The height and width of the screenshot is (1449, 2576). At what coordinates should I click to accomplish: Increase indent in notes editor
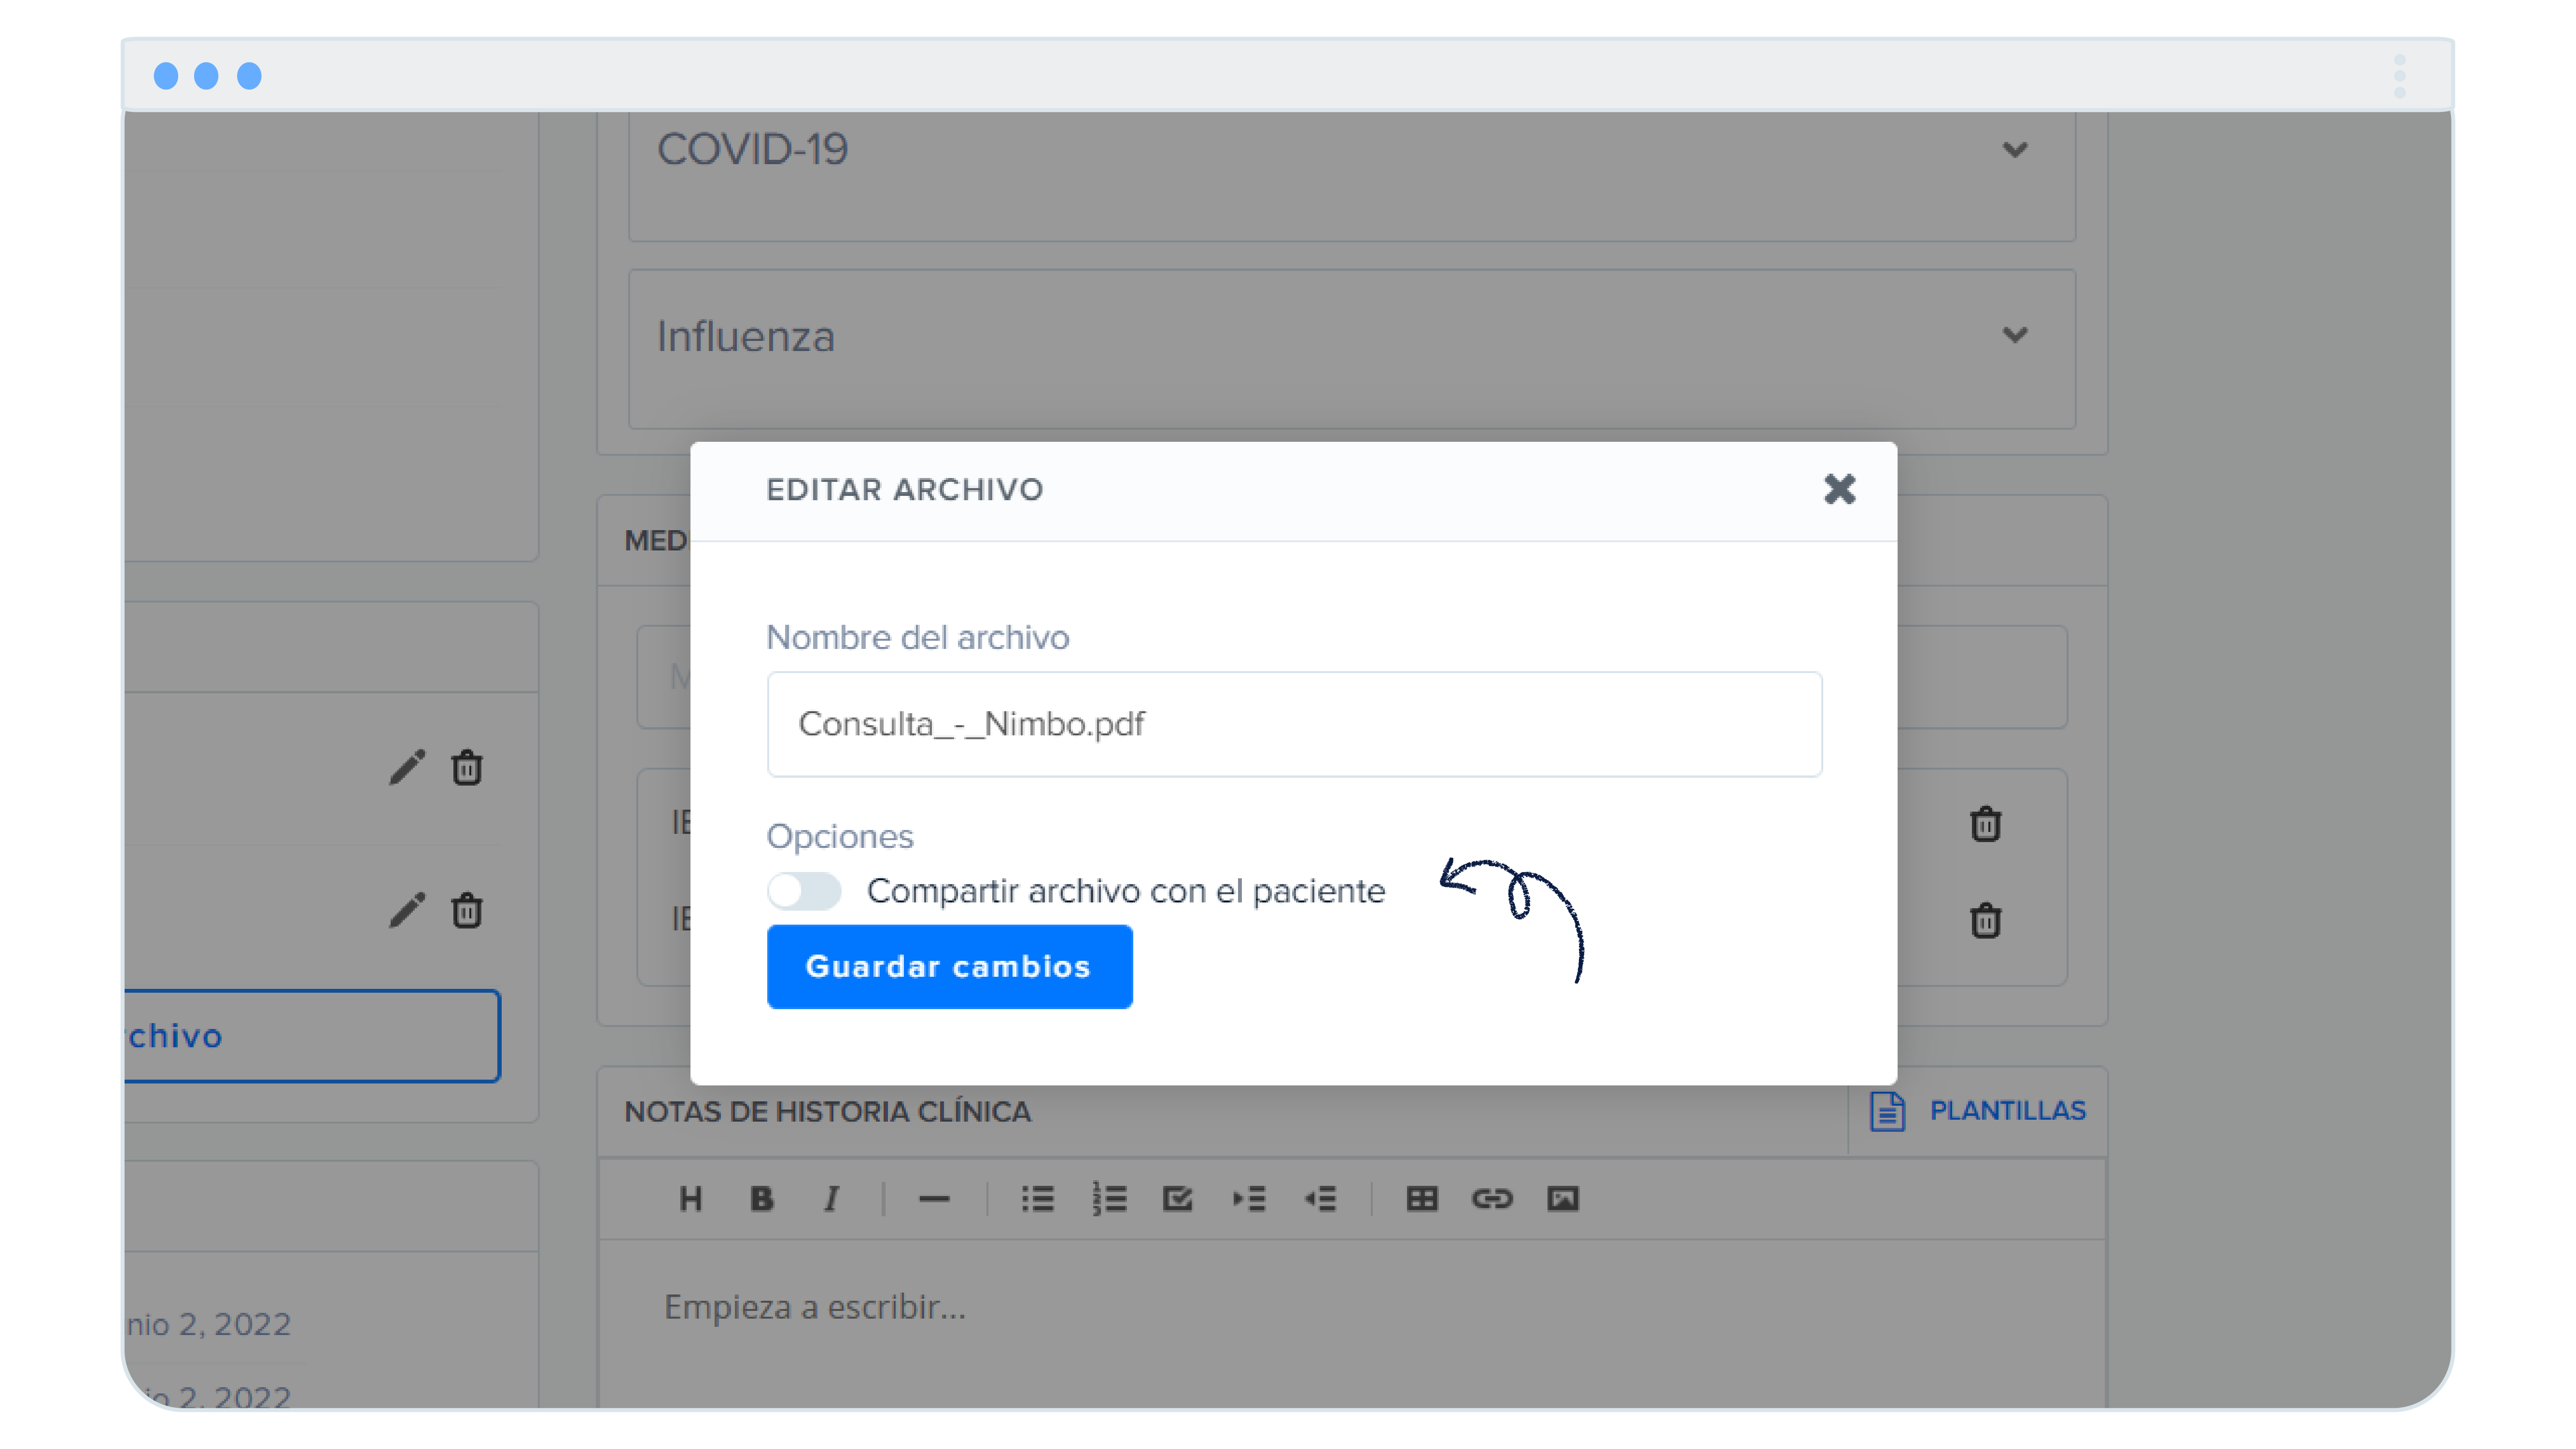coord(1249,1198)
